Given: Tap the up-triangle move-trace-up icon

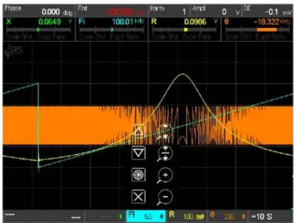Looking at the screenshot, I should [138, 131].
